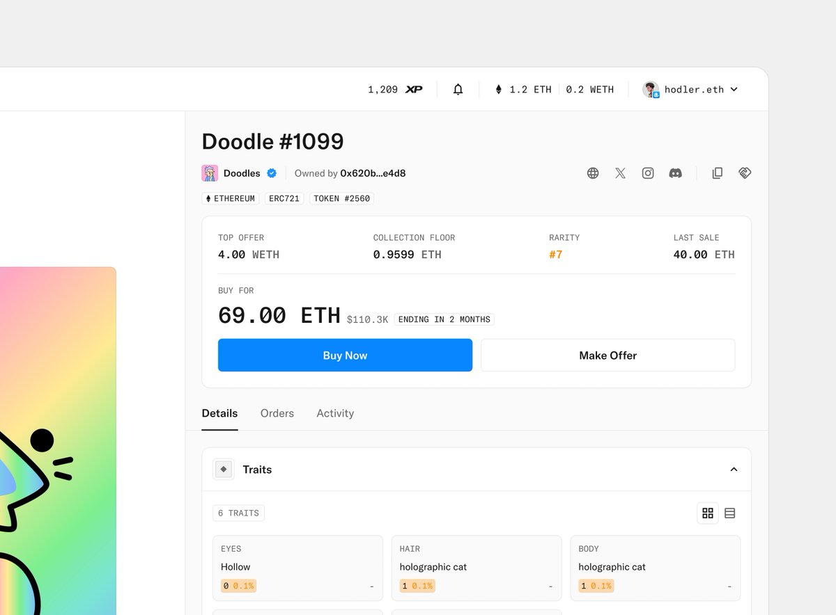The image size is (836, 615).
Task: Click the XP points logo
Action: [x=414, y=90]
